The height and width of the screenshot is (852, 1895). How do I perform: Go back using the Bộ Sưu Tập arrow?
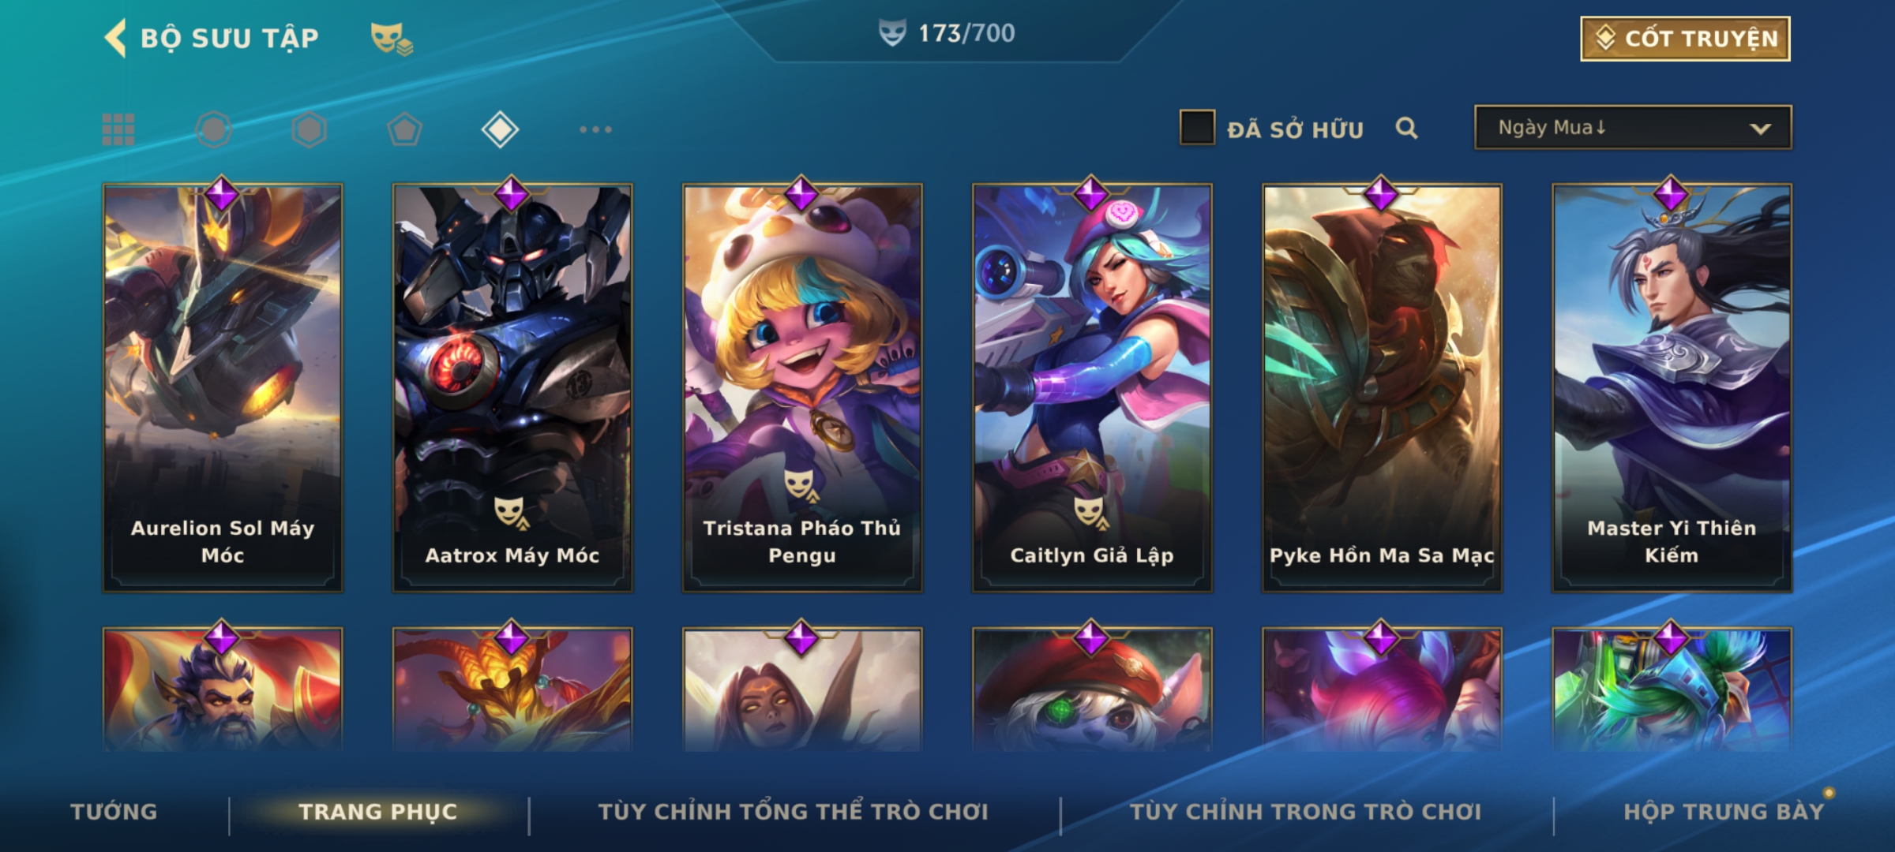point(115,38)
